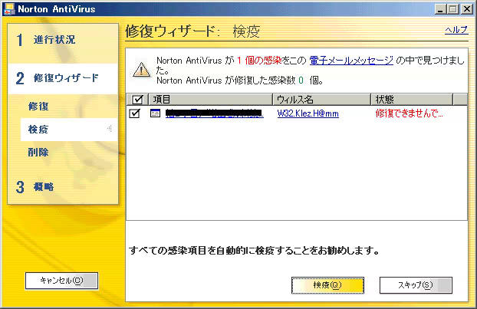The height and width of the screenshot is (309, 477).
Task: Open the 電子メールメッセージ link
Action: (351, 61)
